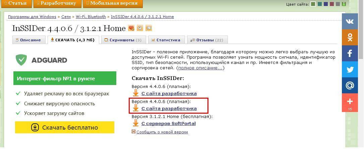Share page on VK
Viewport: 364px width, 149px height.
click(x=350, y=21)
